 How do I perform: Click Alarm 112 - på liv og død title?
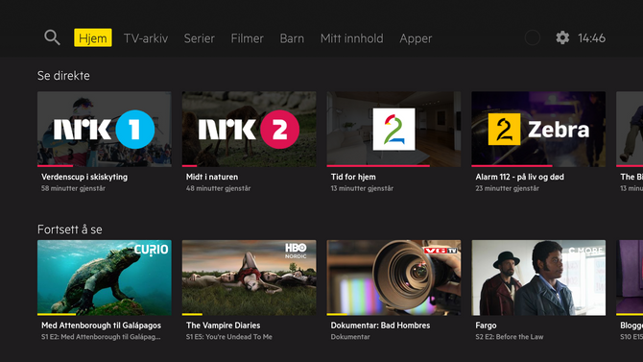(x=519, y=177)
